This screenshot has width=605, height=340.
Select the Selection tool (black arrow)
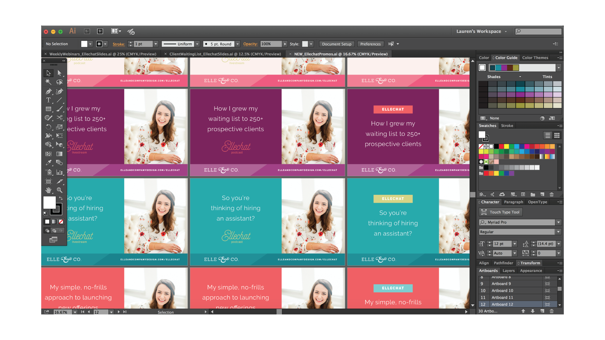[x=48, y=73]
